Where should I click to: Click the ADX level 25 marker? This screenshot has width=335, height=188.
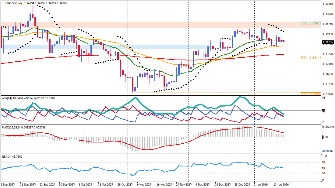click(323, 111)
